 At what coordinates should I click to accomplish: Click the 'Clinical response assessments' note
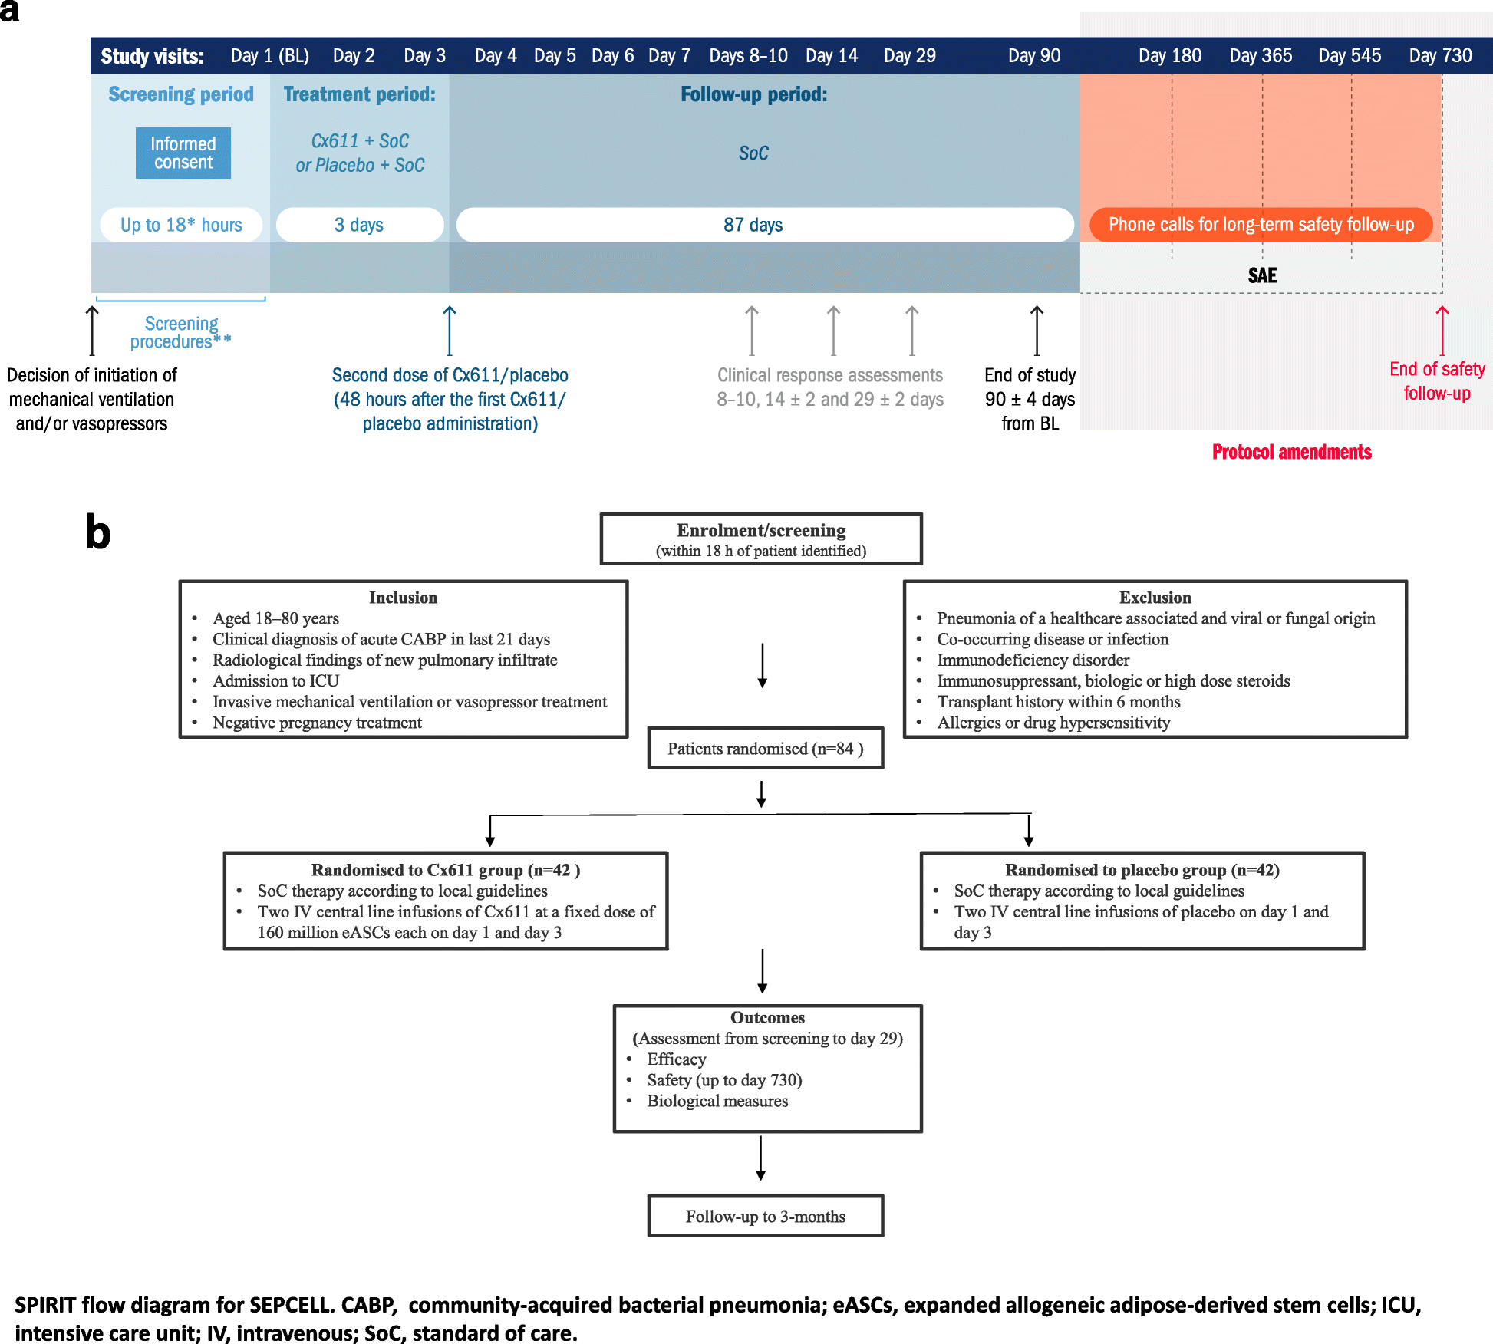[830, 387]
